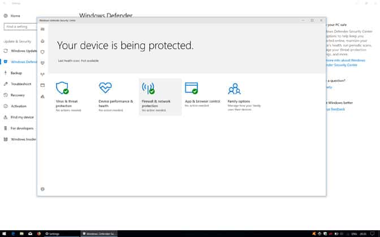Viewport: 380px width, 237px height.
Task: Click the taskbar clock
Action: tap(363, 234)
